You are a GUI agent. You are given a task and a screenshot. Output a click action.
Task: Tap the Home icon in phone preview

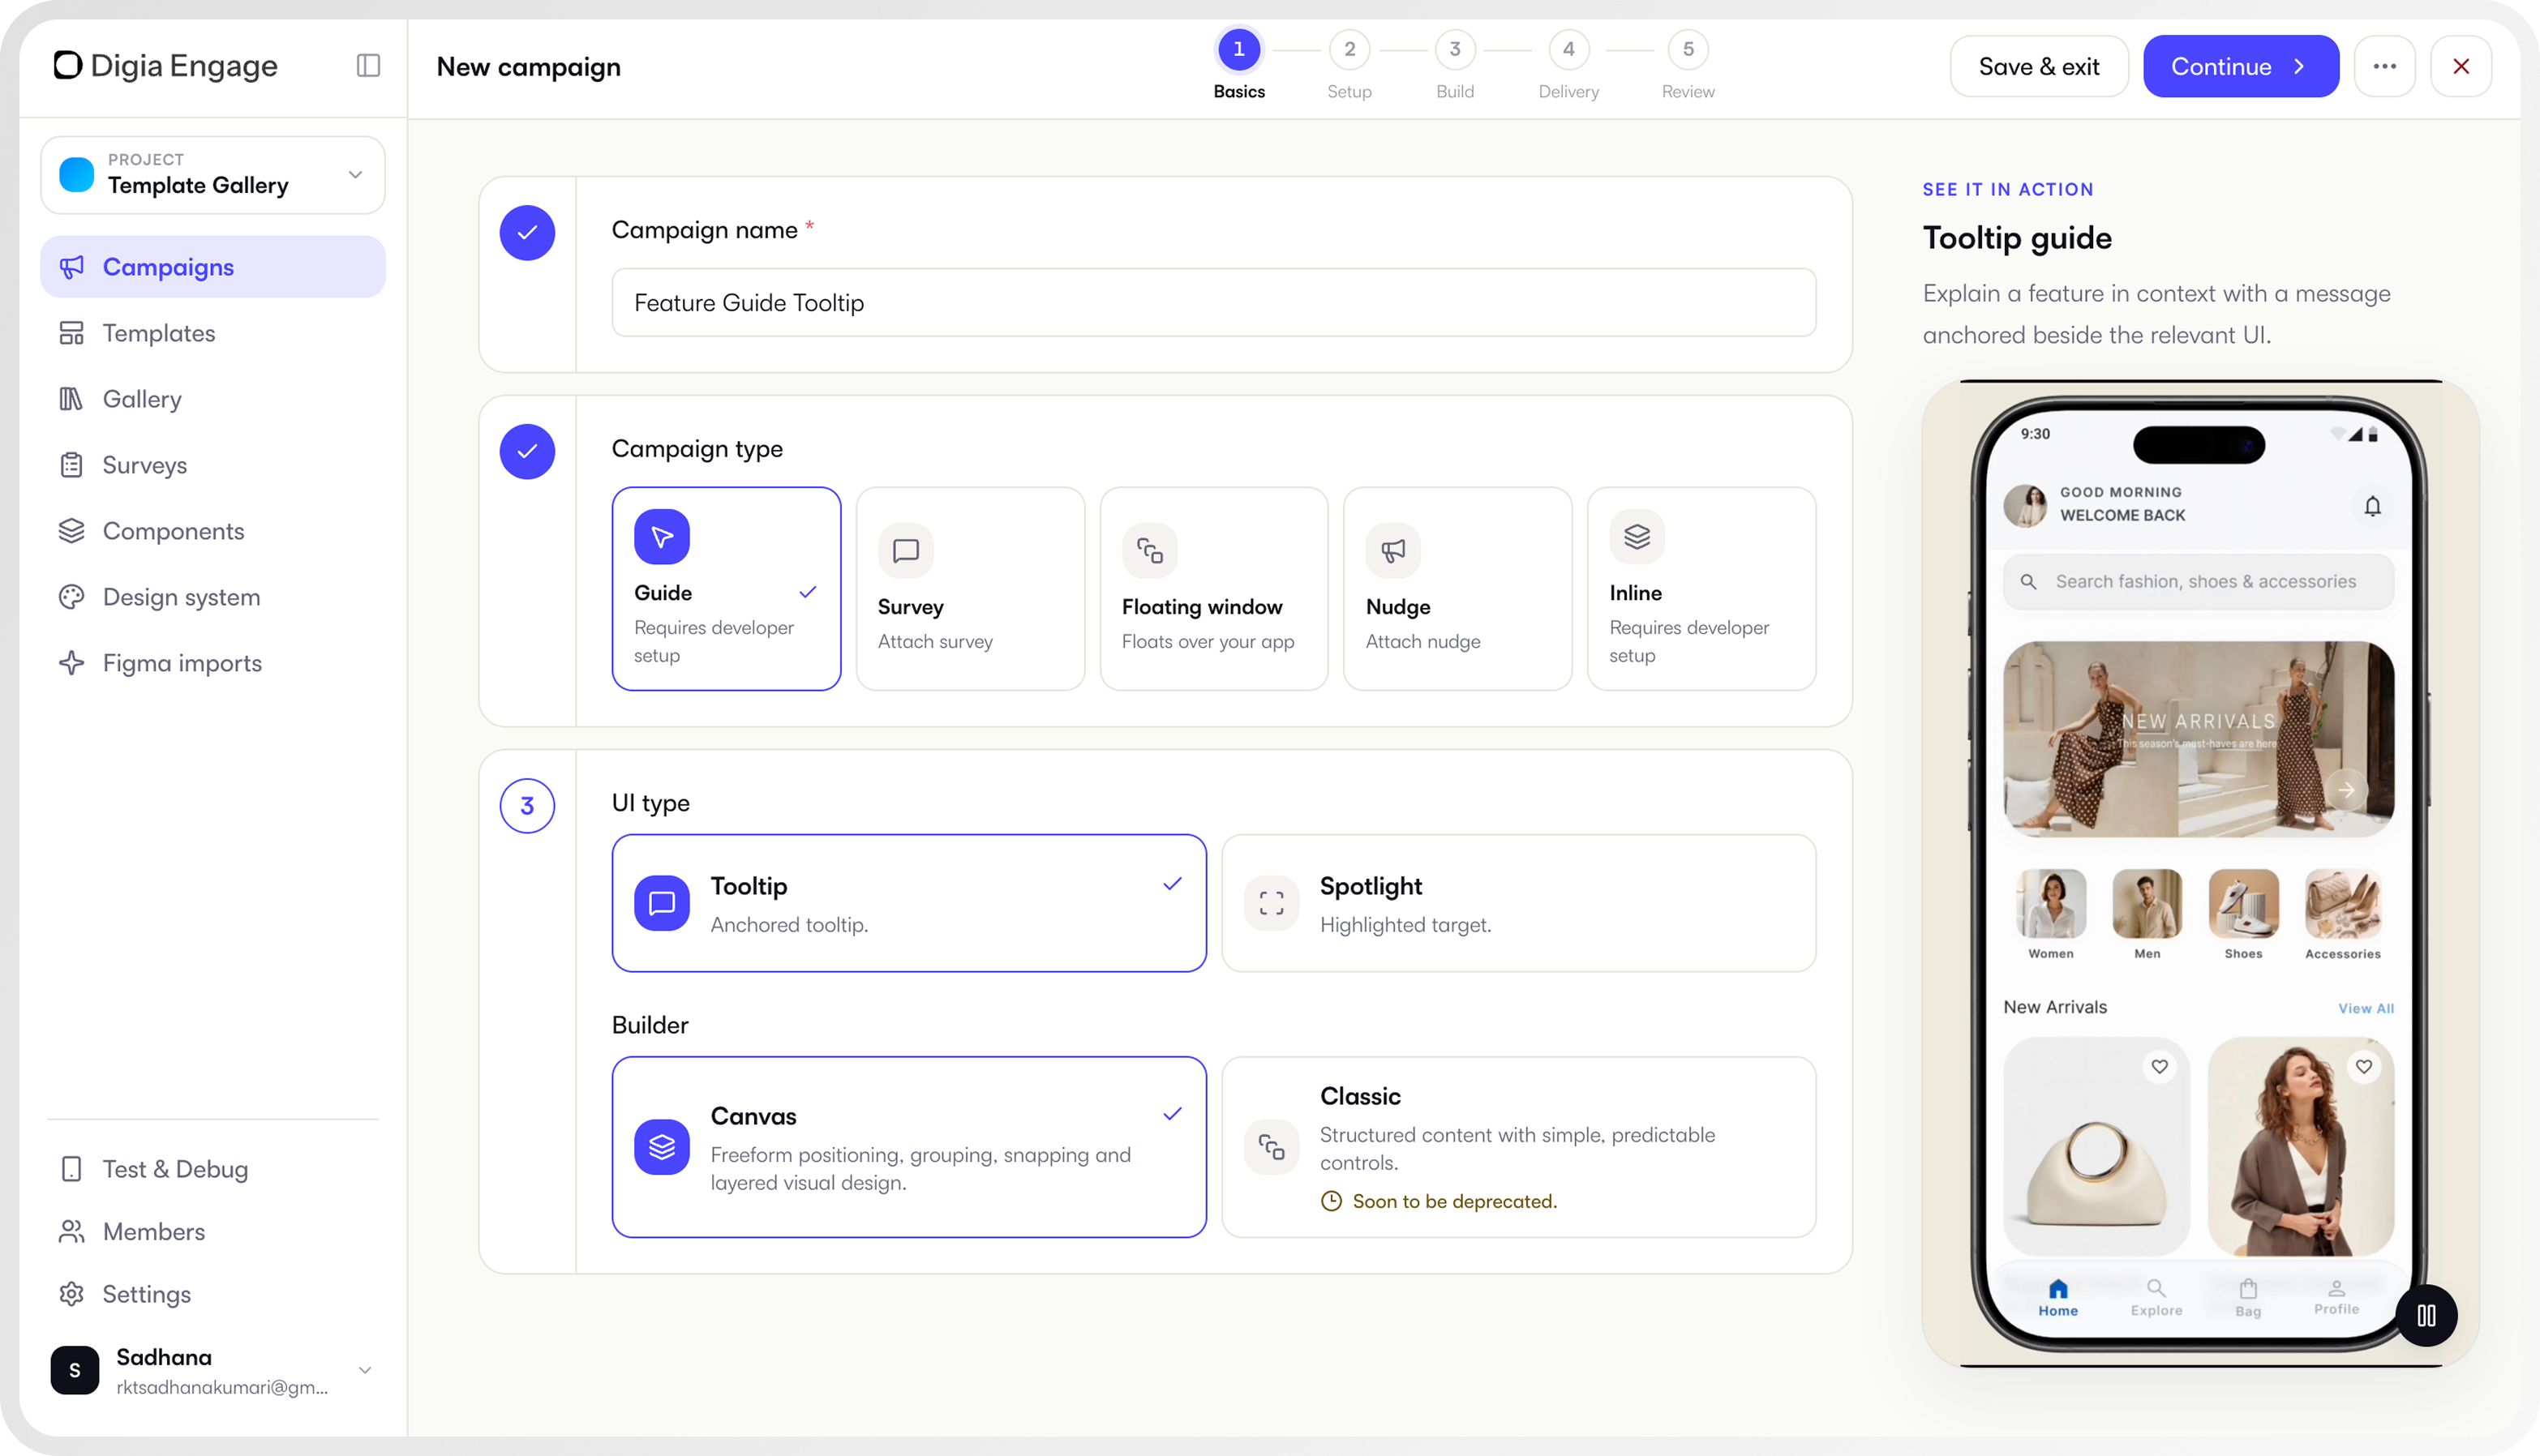[2057, 1297]
